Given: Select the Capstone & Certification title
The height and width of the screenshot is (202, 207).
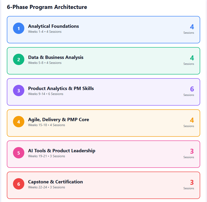Looking at the screenshot, I should [55, 182].
